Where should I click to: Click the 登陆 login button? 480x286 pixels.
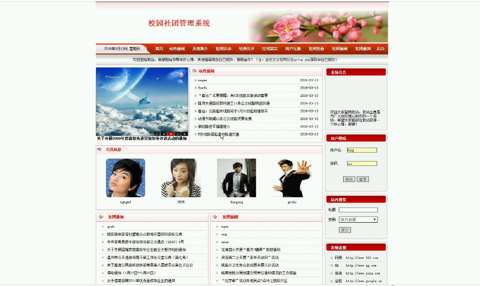click(349, 179)
